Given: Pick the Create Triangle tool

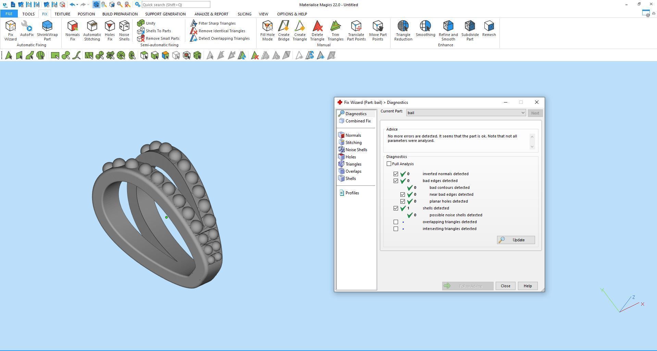Looking at the screenshot, I should (x=300, y=31).
